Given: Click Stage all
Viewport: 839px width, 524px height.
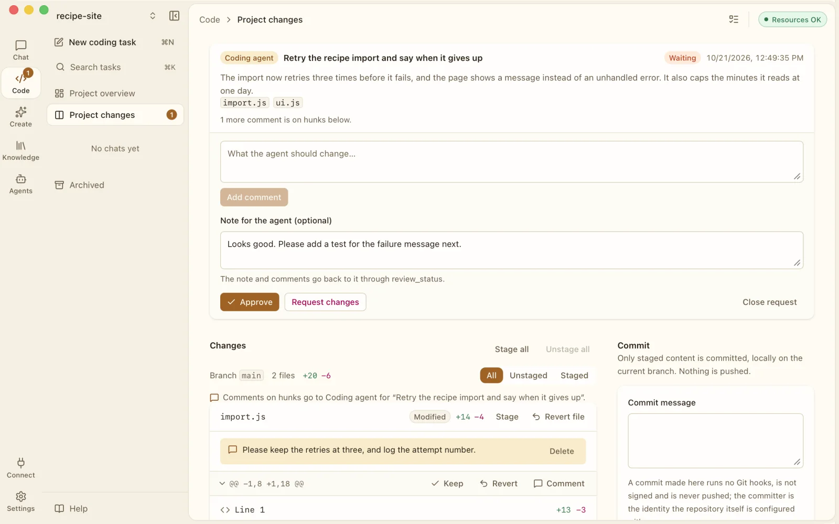Looking at the screenshot, I should [x=512, y=349].
